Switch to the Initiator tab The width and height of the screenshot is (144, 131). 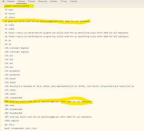(x=54, y=1)
